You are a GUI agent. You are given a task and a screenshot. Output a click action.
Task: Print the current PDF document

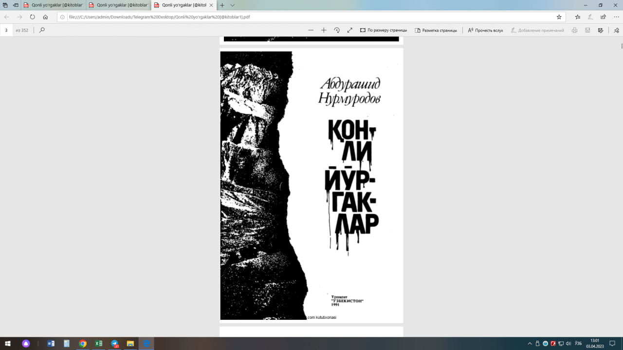pos(574,30)
